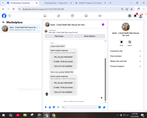Open the account profile avatar menu

click(x=141, y=16)
